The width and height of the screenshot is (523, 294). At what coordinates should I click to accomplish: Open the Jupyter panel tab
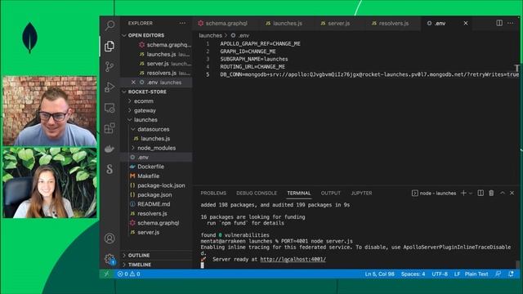click(361, 193)
